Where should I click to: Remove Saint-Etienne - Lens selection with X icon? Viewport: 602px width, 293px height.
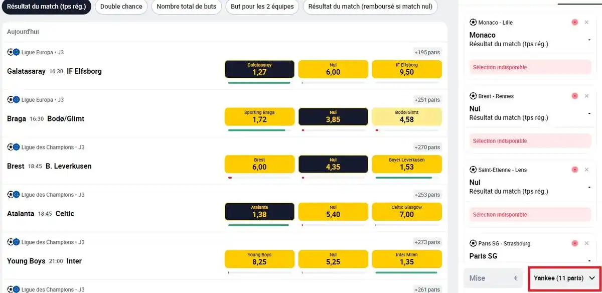coord(586,170)
